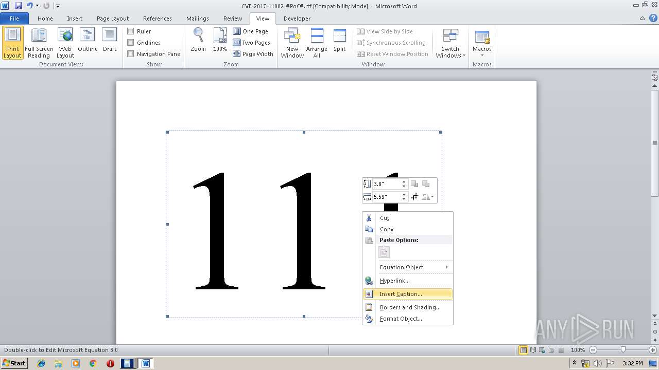This screenshot has height=370, width=659.
Task: Open Customize Quick Access Toolbar dropdown
Action: [58, 6]
